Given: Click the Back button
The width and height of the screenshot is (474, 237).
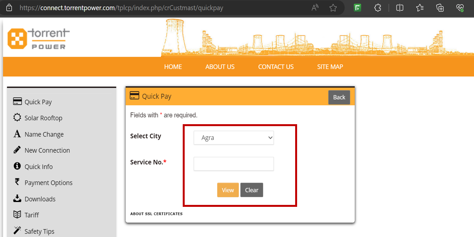Looking at the screenshot, I should tap(339, 97).
